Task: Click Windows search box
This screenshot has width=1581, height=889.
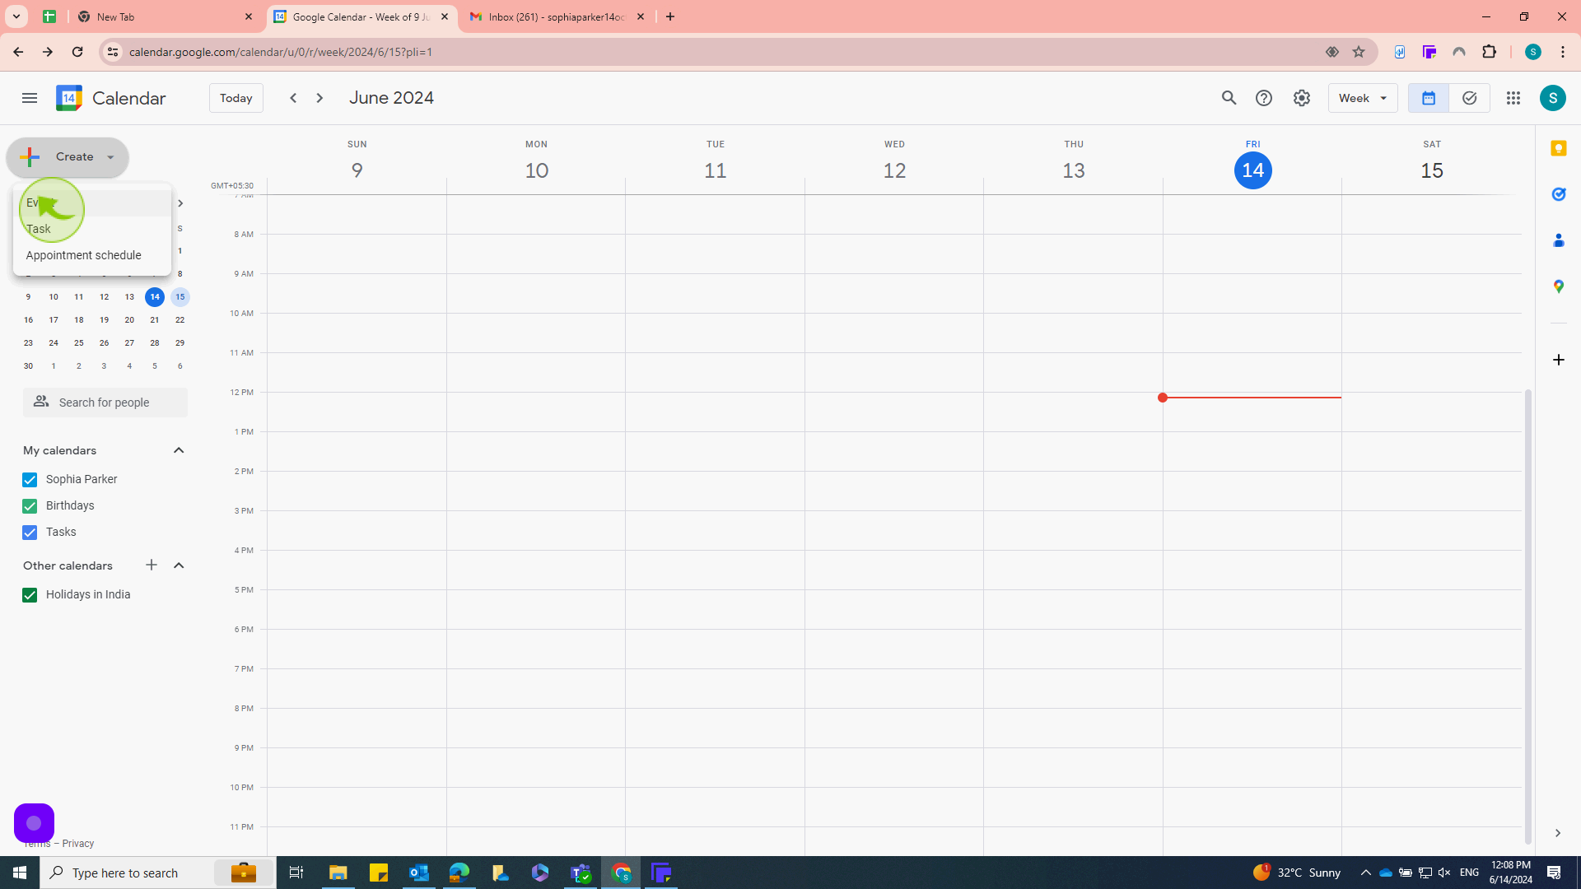Action: (x=158, y=873)
